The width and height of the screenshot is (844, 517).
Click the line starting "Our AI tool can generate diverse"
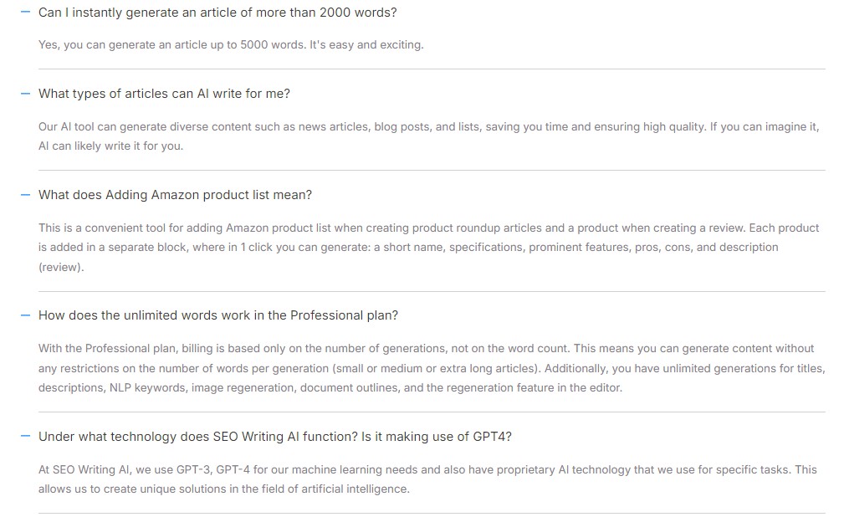pos(428,126)
